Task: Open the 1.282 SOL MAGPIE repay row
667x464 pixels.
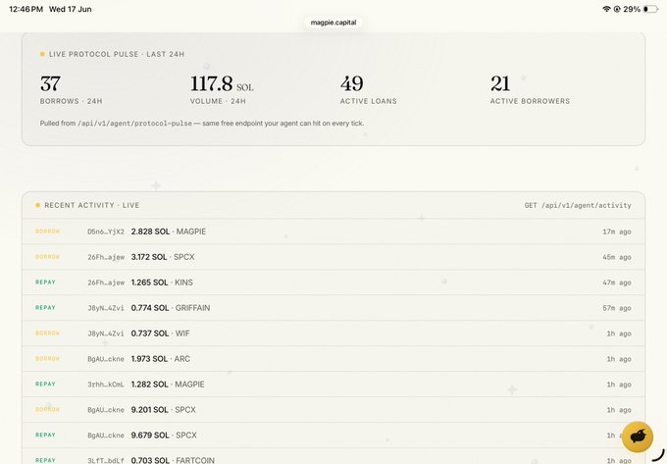Action: pos(333,385)
